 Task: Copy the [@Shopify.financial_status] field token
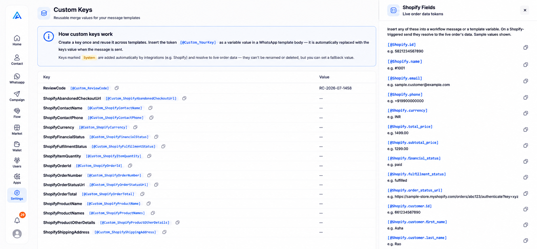[526, 161]
